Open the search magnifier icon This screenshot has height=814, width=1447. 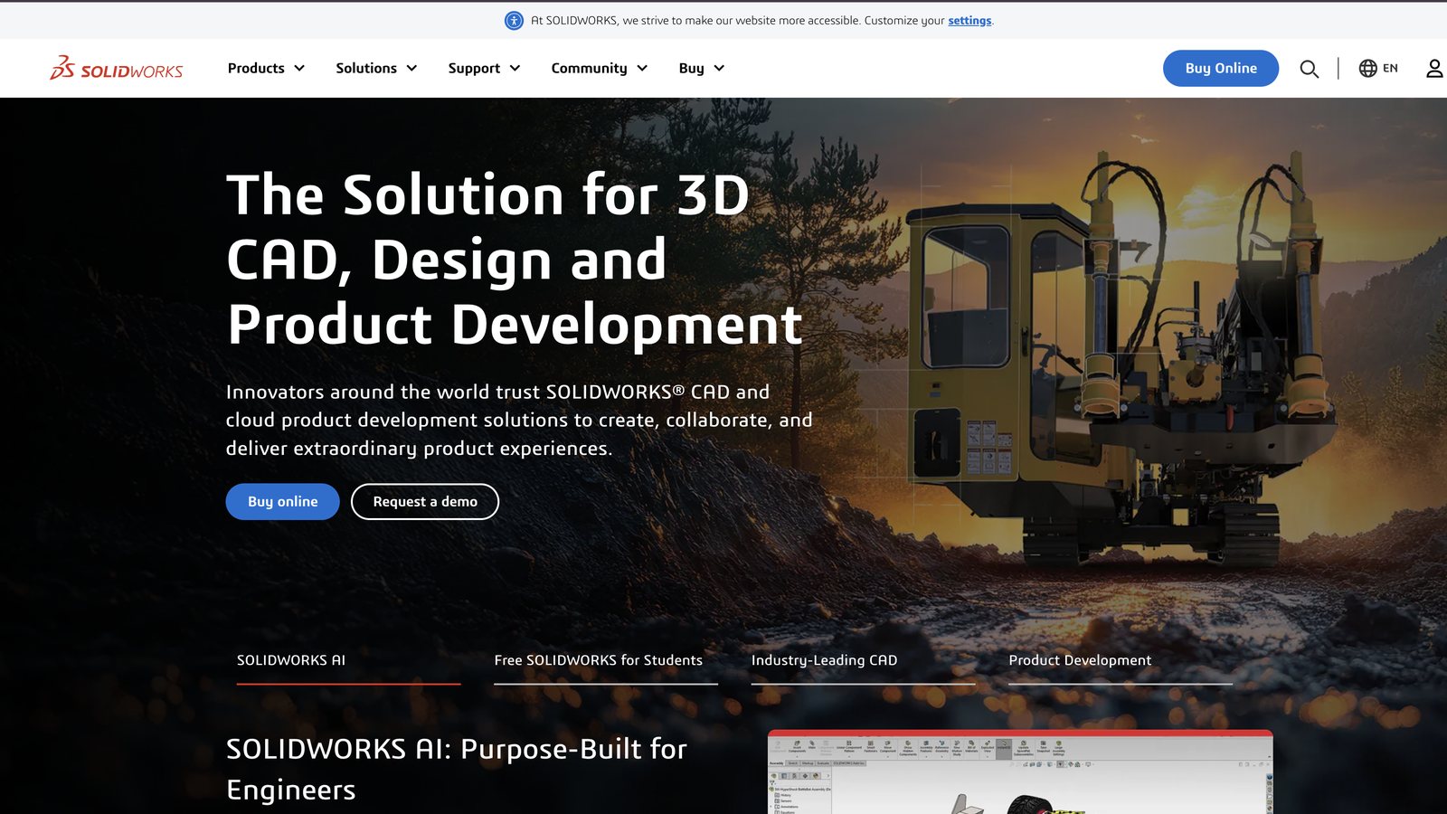coord(1309,69)
